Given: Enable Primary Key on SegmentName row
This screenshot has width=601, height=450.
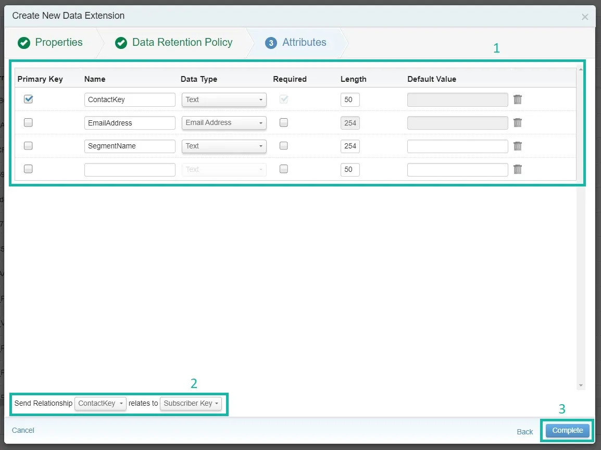Looking at the screenshot, I should coord(28,146).
